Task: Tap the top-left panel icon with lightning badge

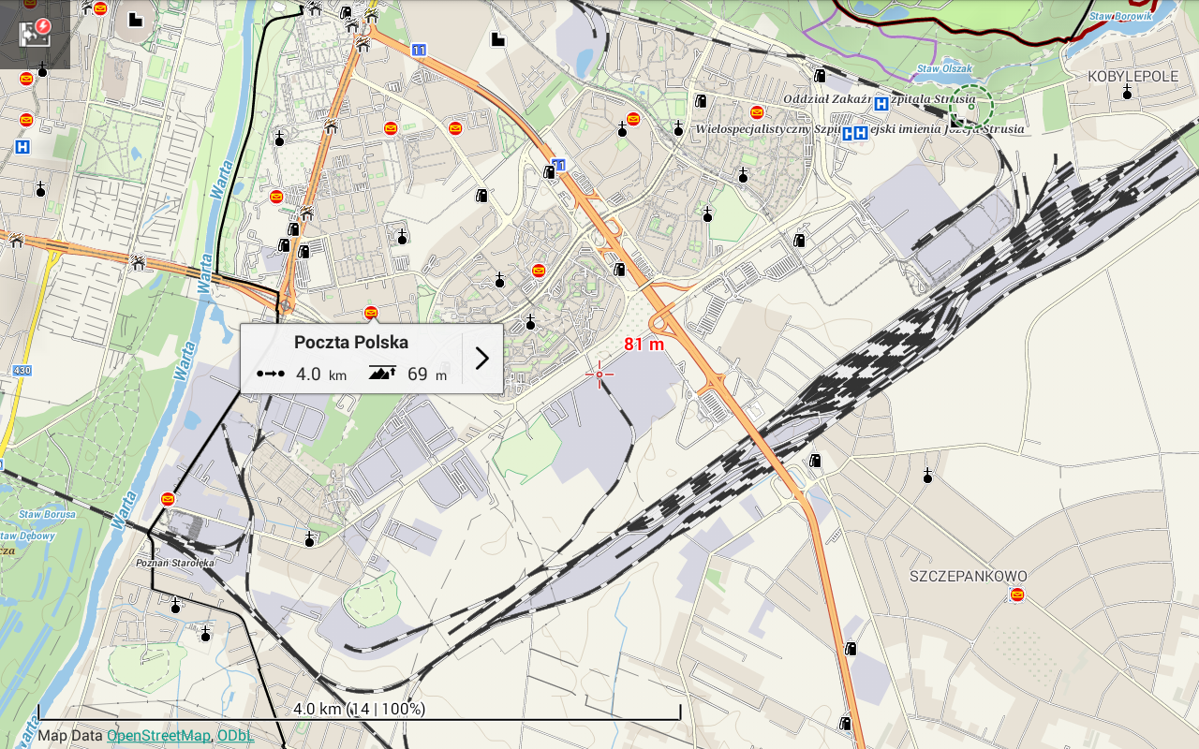Action: (35, 32)
